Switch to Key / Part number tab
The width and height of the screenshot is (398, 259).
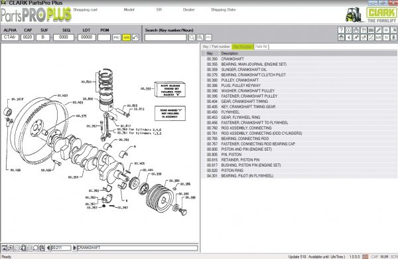point(216,46)
